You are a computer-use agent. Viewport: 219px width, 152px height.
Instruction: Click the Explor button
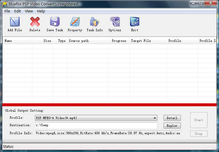click(172, 126)
